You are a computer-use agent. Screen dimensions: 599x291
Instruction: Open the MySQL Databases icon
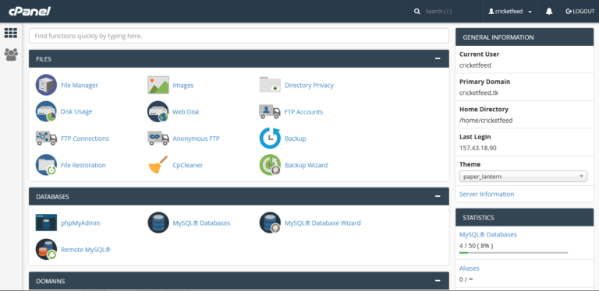pos(158,223)
